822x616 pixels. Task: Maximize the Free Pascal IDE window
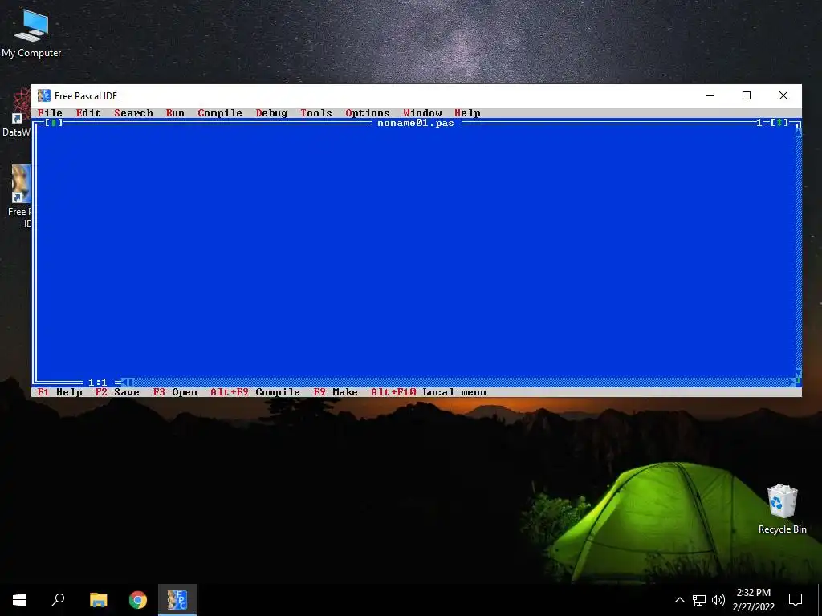pos(747,95)
